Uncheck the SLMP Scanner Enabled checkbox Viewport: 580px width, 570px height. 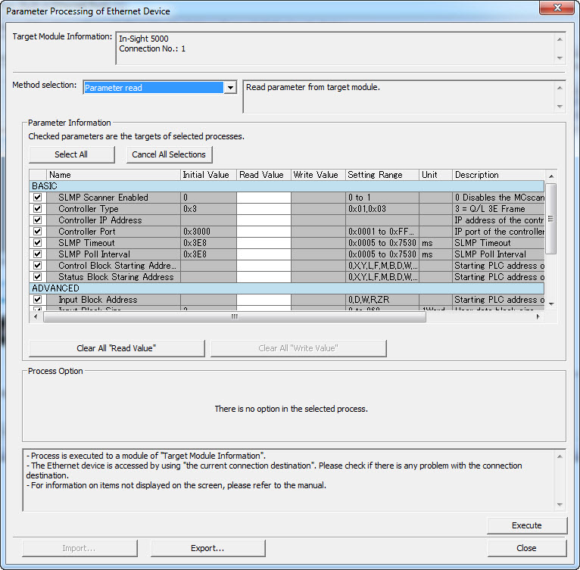[x=37, y=198]
